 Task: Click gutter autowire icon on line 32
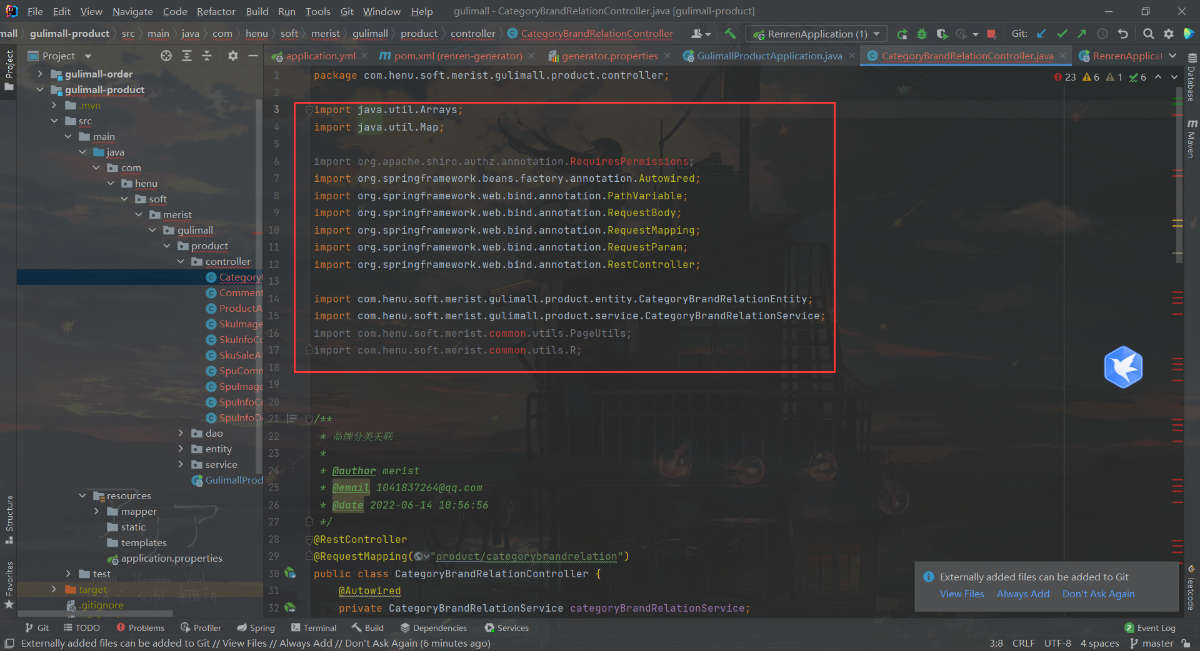click(x=291, y=607)
